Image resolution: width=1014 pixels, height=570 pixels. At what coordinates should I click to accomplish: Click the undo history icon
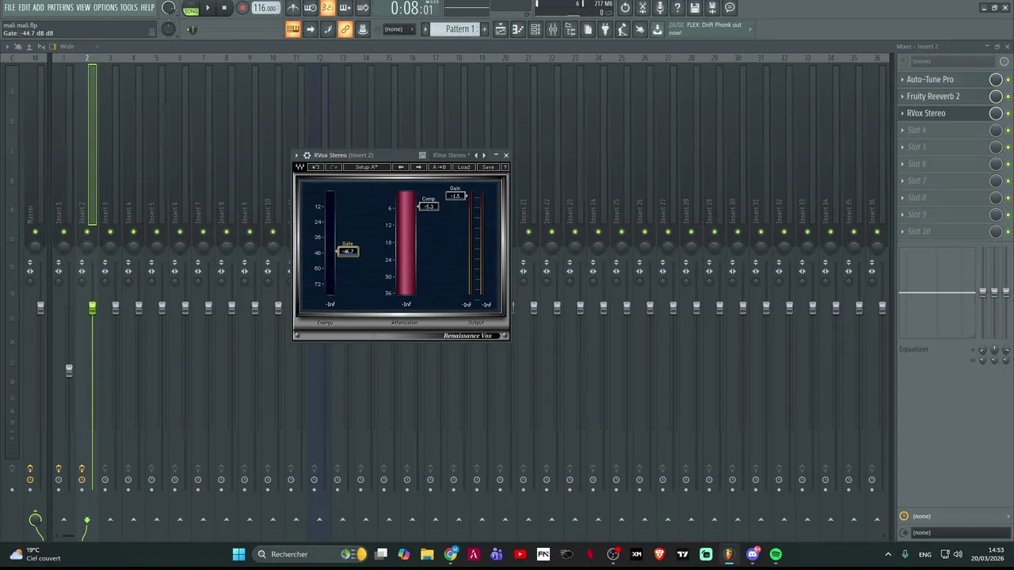click(625, 8)
